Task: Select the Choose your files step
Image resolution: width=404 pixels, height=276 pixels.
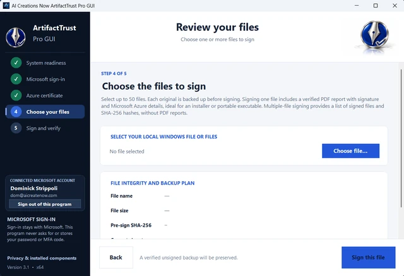Action: point(45,112)
